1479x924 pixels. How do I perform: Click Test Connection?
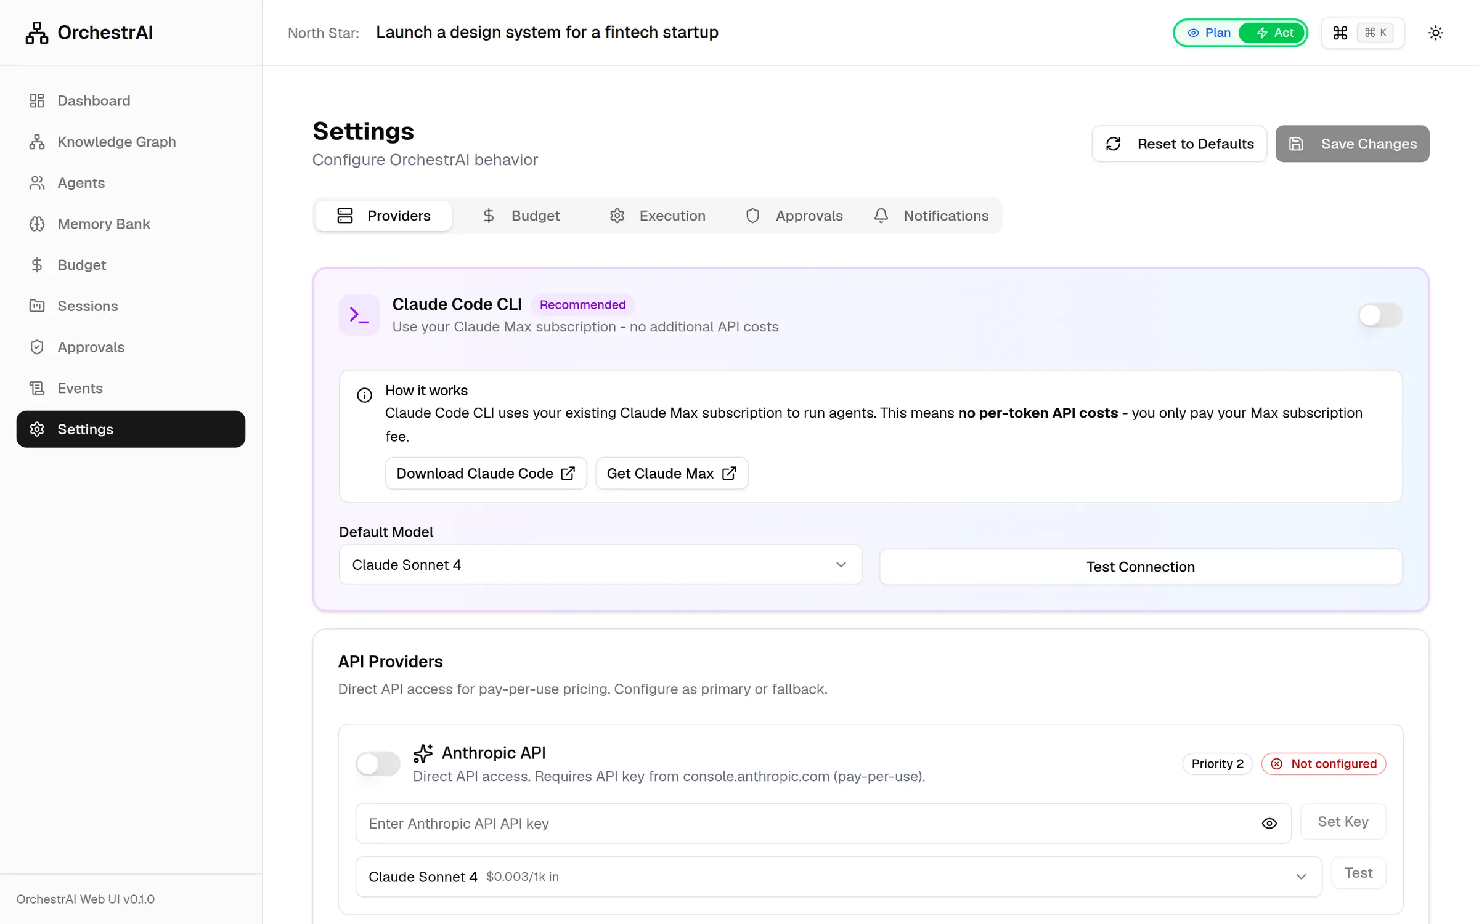click(1141, 567)
